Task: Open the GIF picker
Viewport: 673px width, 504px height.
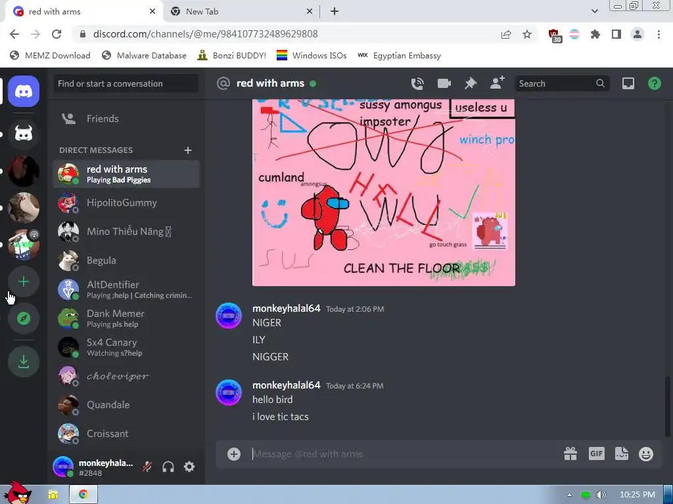Action: (597, 453)
